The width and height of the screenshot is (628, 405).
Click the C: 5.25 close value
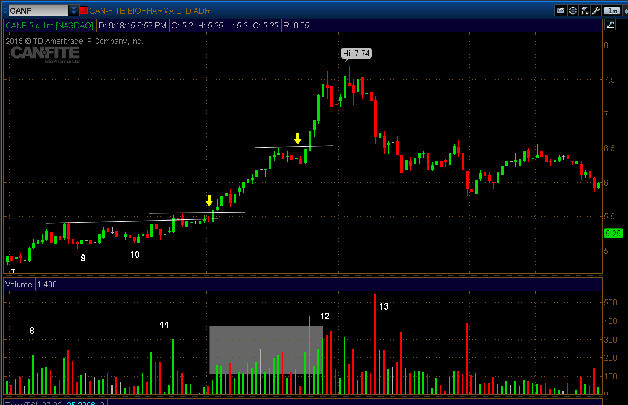click(265, 26)
